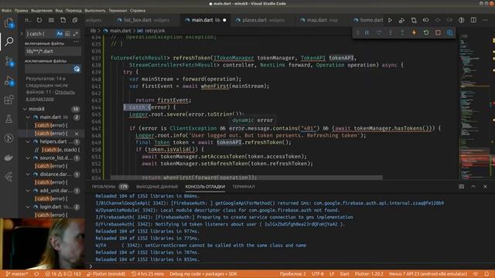The image size is (495, 278).
Task: Open the Файл menu
Action: [x=6, y=10]
